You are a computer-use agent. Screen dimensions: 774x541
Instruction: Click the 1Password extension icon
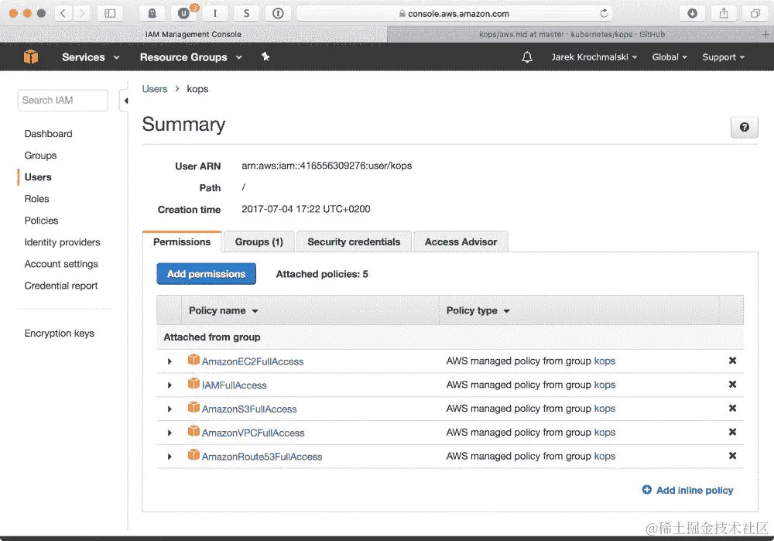point(278,13)
